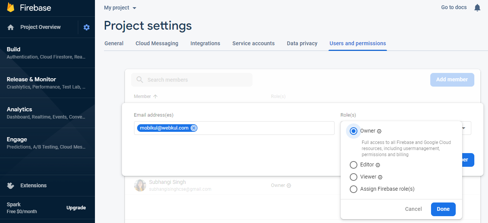Select the Owner role radio button
This screenshot has height=223, width=488.
click(354, 131)
